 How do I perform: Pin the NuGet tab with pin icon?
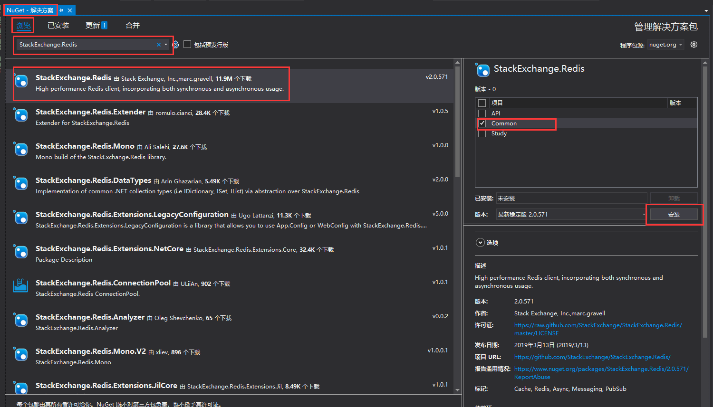coord(61,10)
